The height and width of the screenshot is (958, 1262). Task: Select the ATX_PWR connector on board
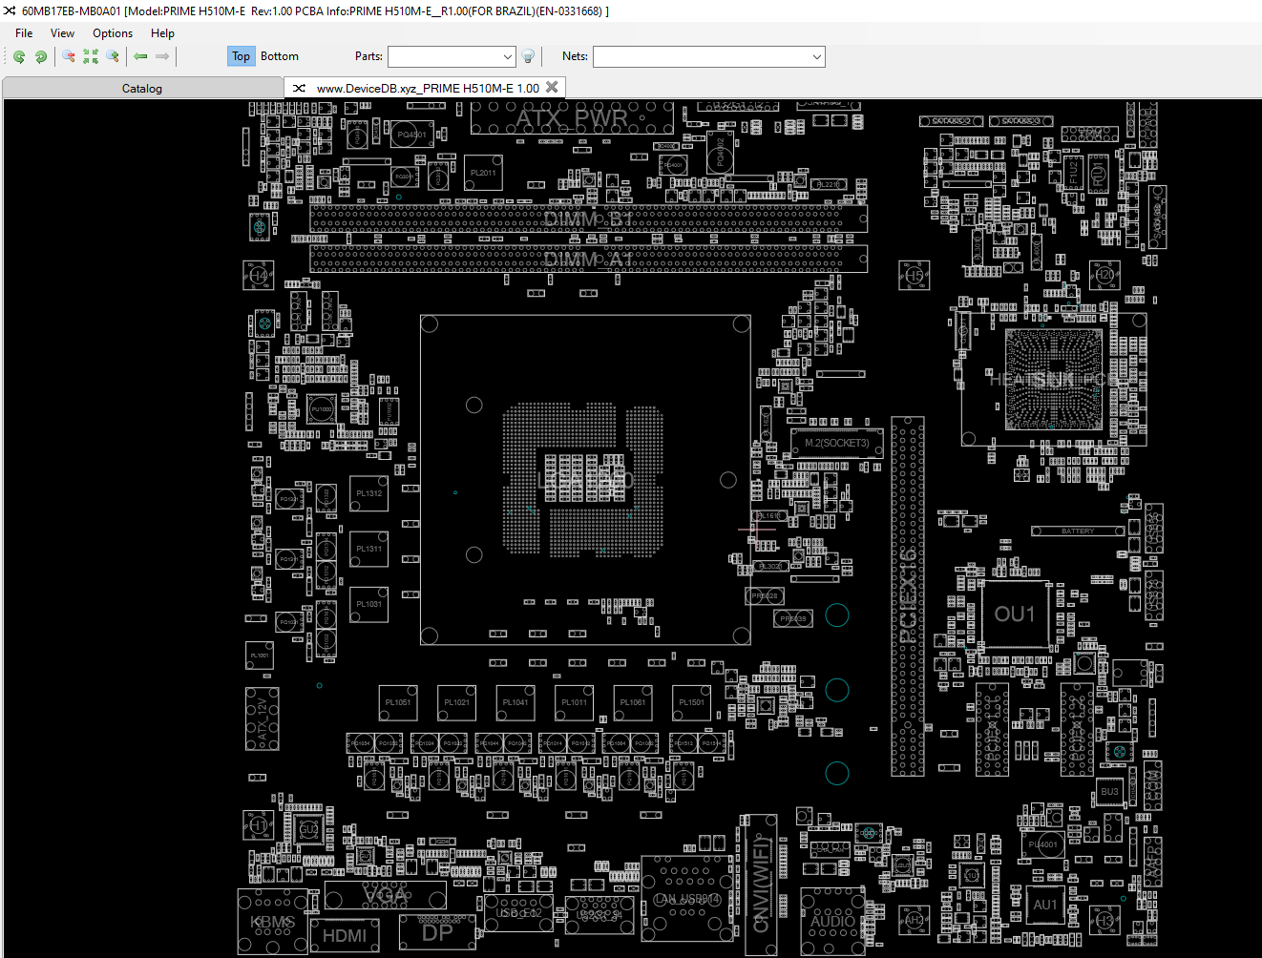(572, 119)
